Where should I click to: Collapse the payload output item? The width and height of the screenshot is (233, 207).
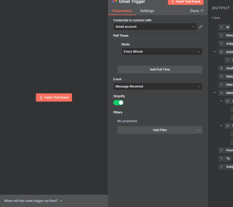[x=215, y=52]
